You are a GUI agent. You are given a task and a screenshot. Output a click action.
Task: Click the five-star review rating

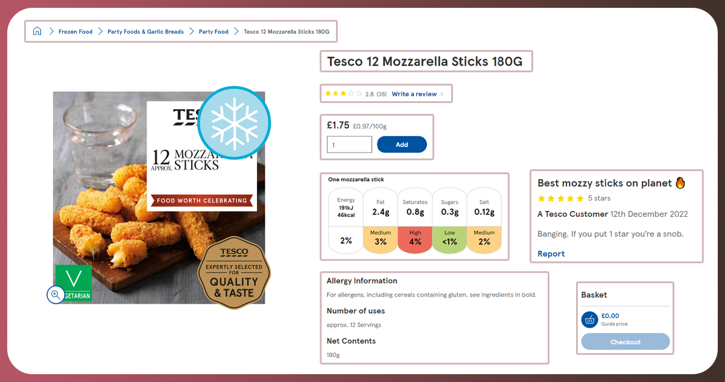(x=560, y=198)
